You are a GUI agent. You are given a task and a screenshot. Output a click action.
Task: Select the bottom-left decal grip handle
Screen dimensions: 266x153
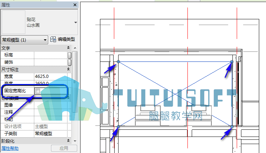pyautogui.click(x=119, y=127)
